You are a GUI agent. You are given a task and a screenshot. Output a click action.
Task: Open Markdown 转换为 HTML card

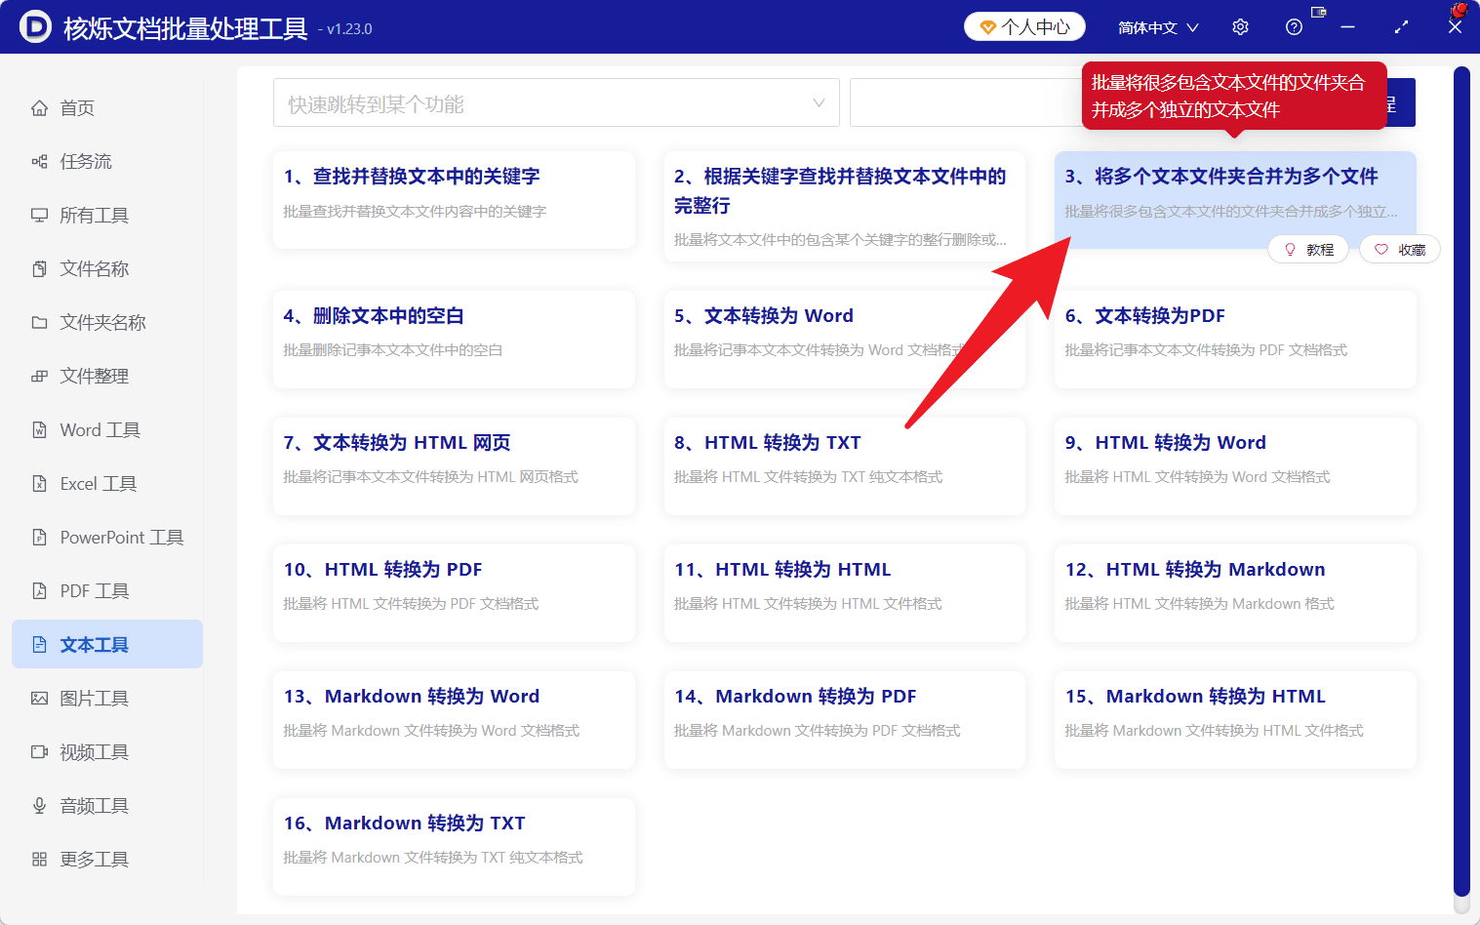[x=1235, y=720]
